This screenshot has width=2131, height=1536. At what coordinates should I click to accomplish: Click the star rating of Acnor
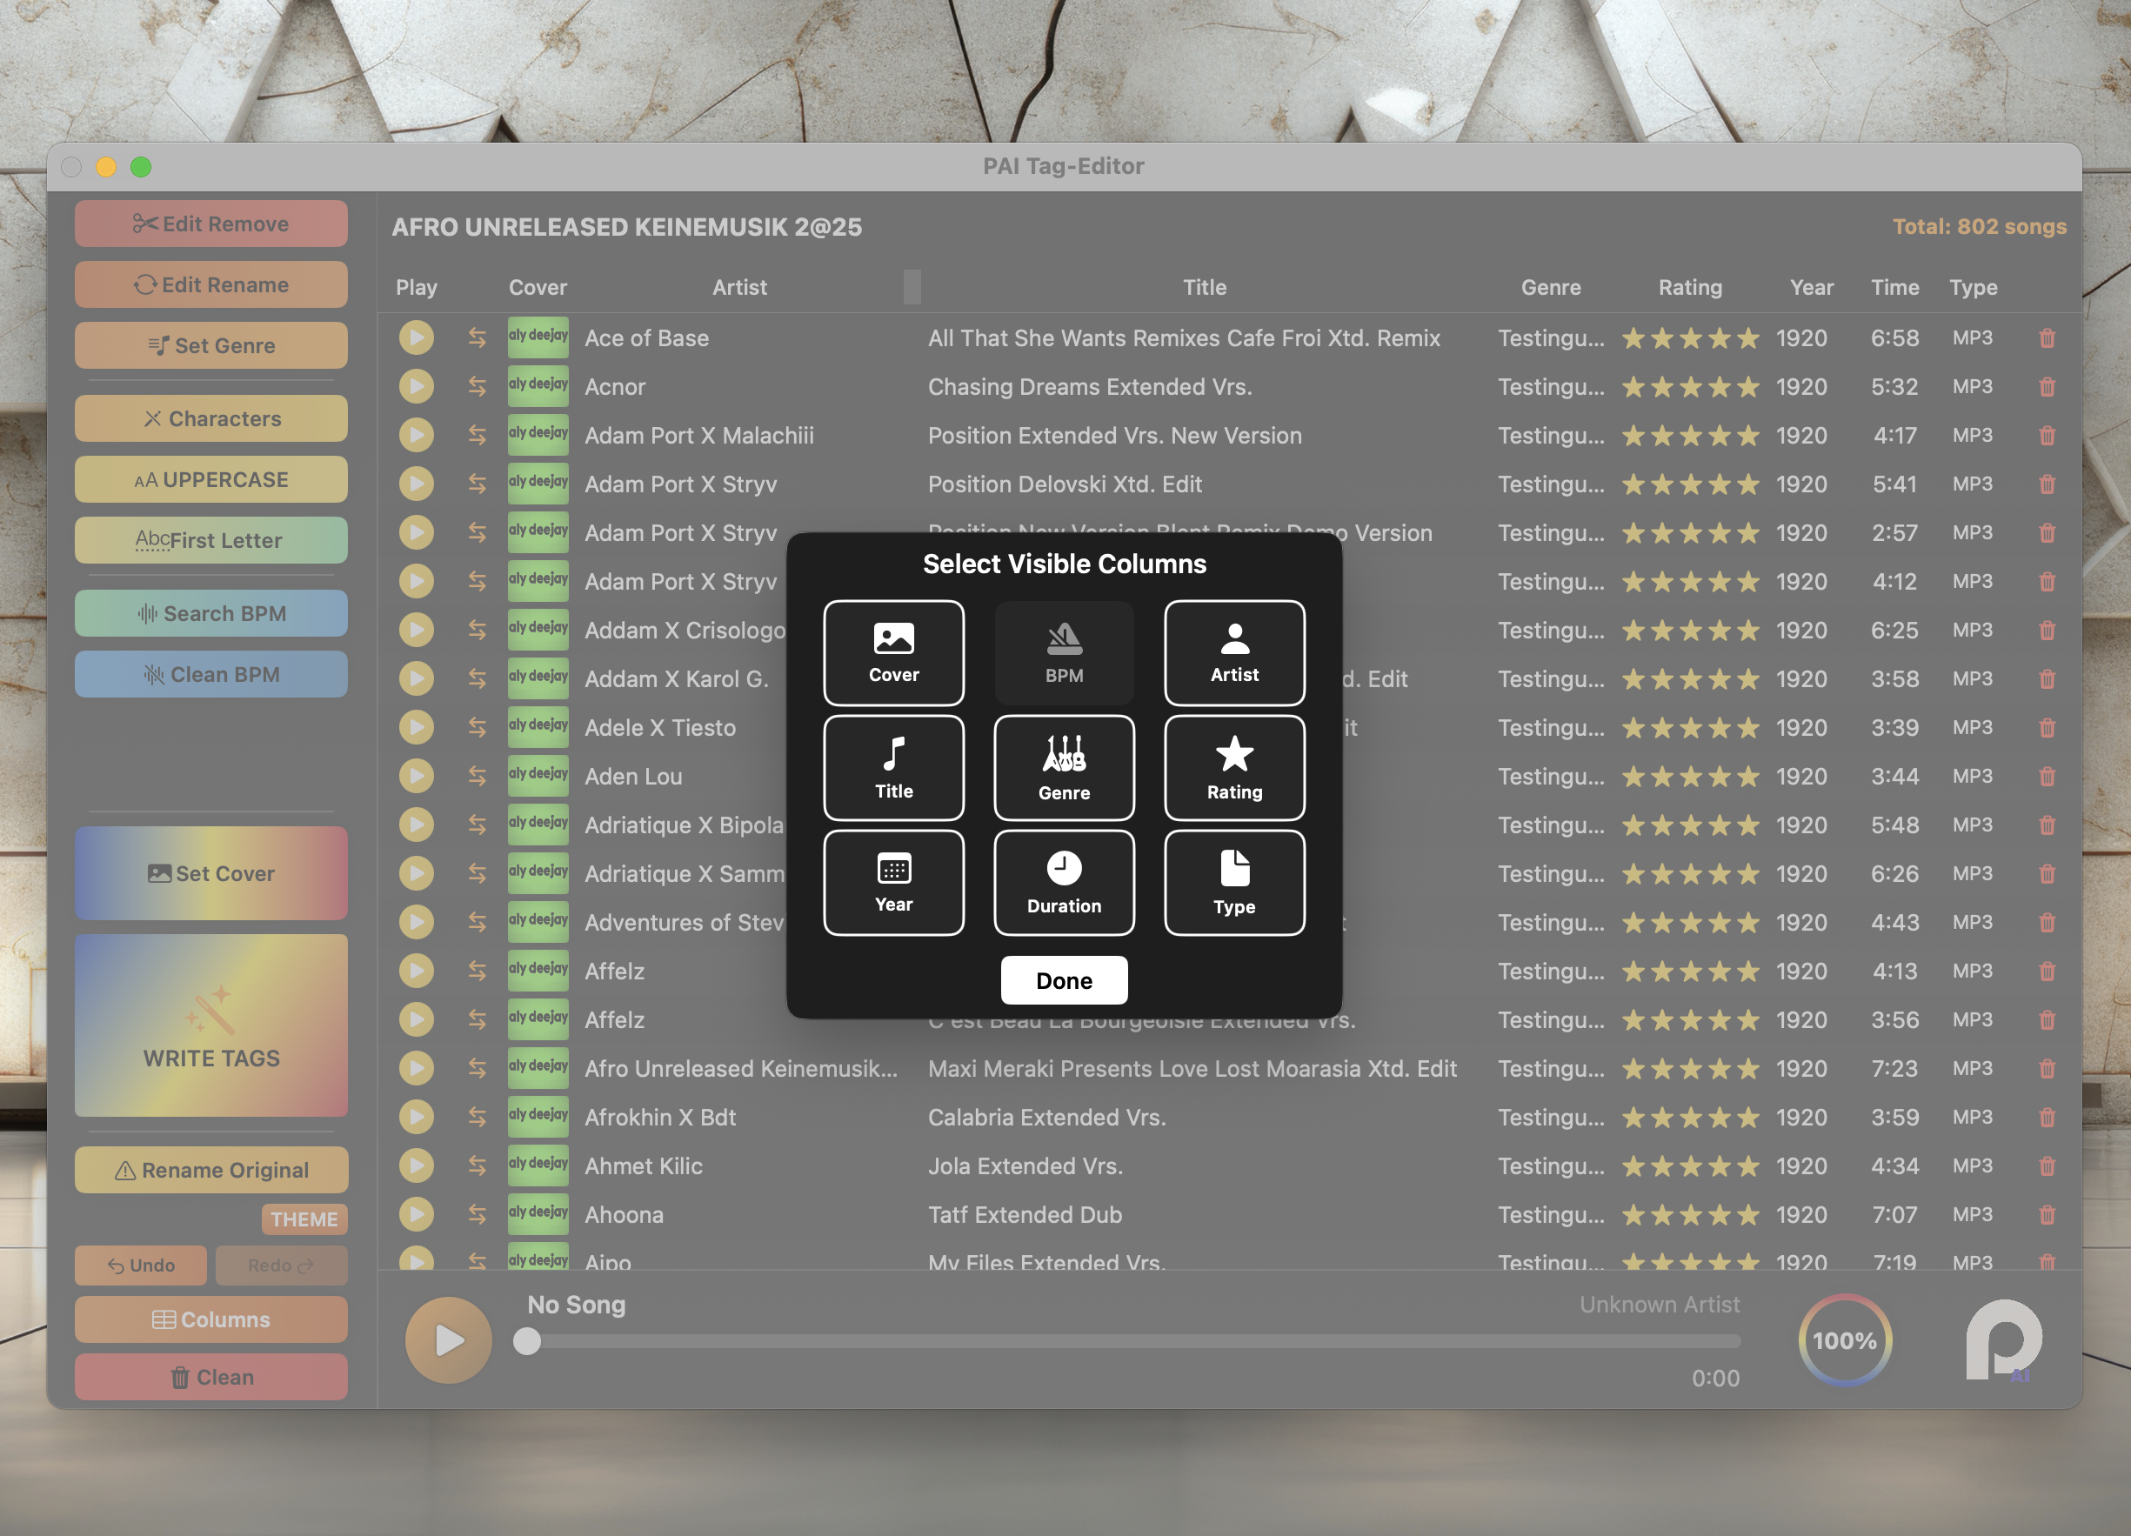click(1690, 386)
